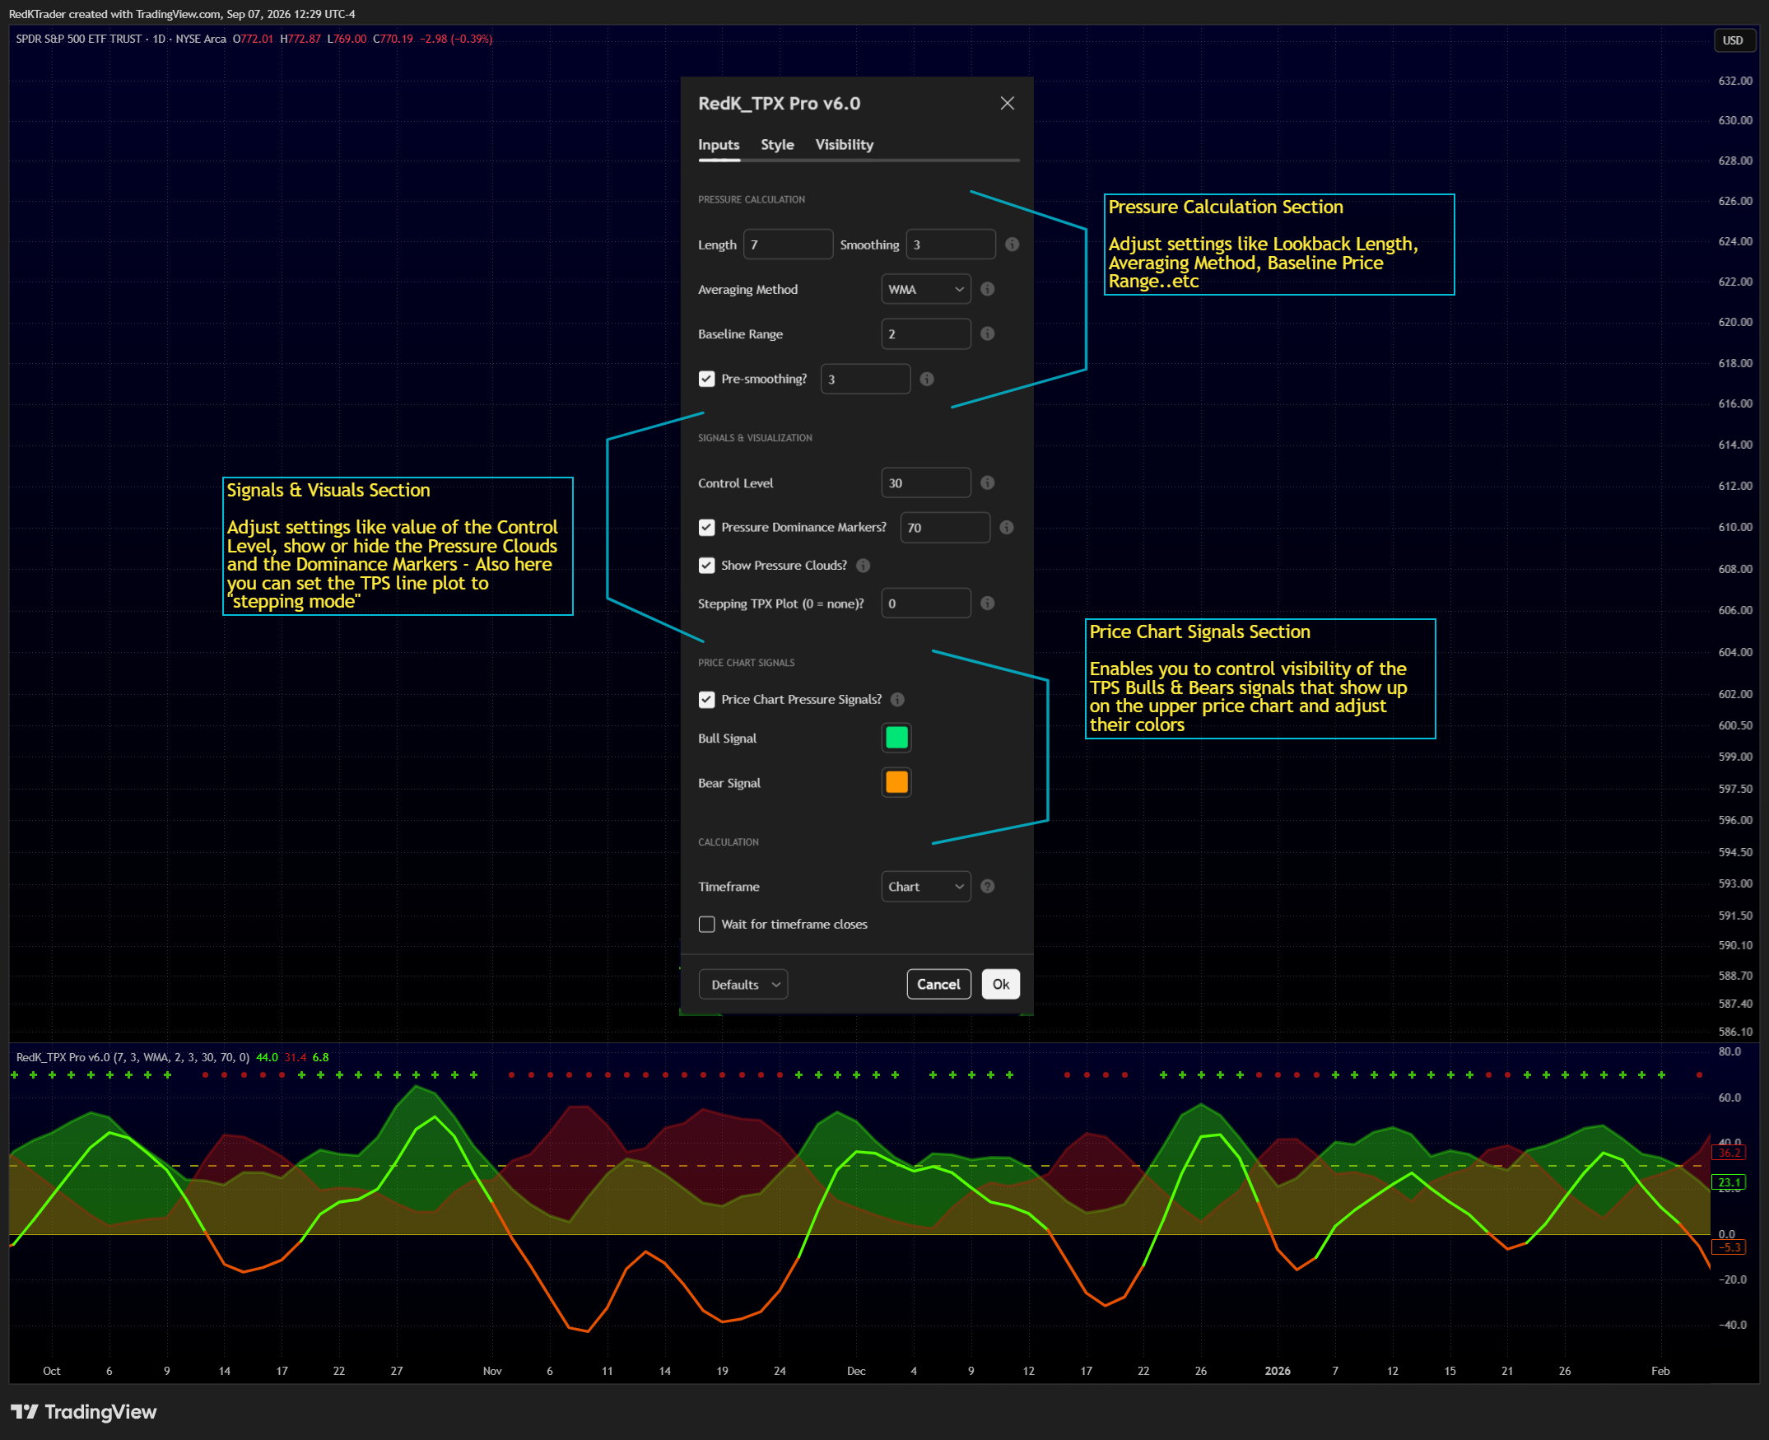
Task: Close the RedK_TPX Pro settings dialog
Action: (1007, 103)
